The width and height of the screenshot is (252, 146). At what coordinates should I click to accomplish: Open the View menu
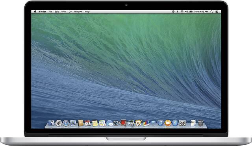click(x=64, y=11)
